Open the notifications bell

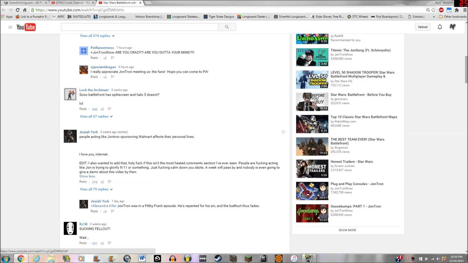click(440, 27)
